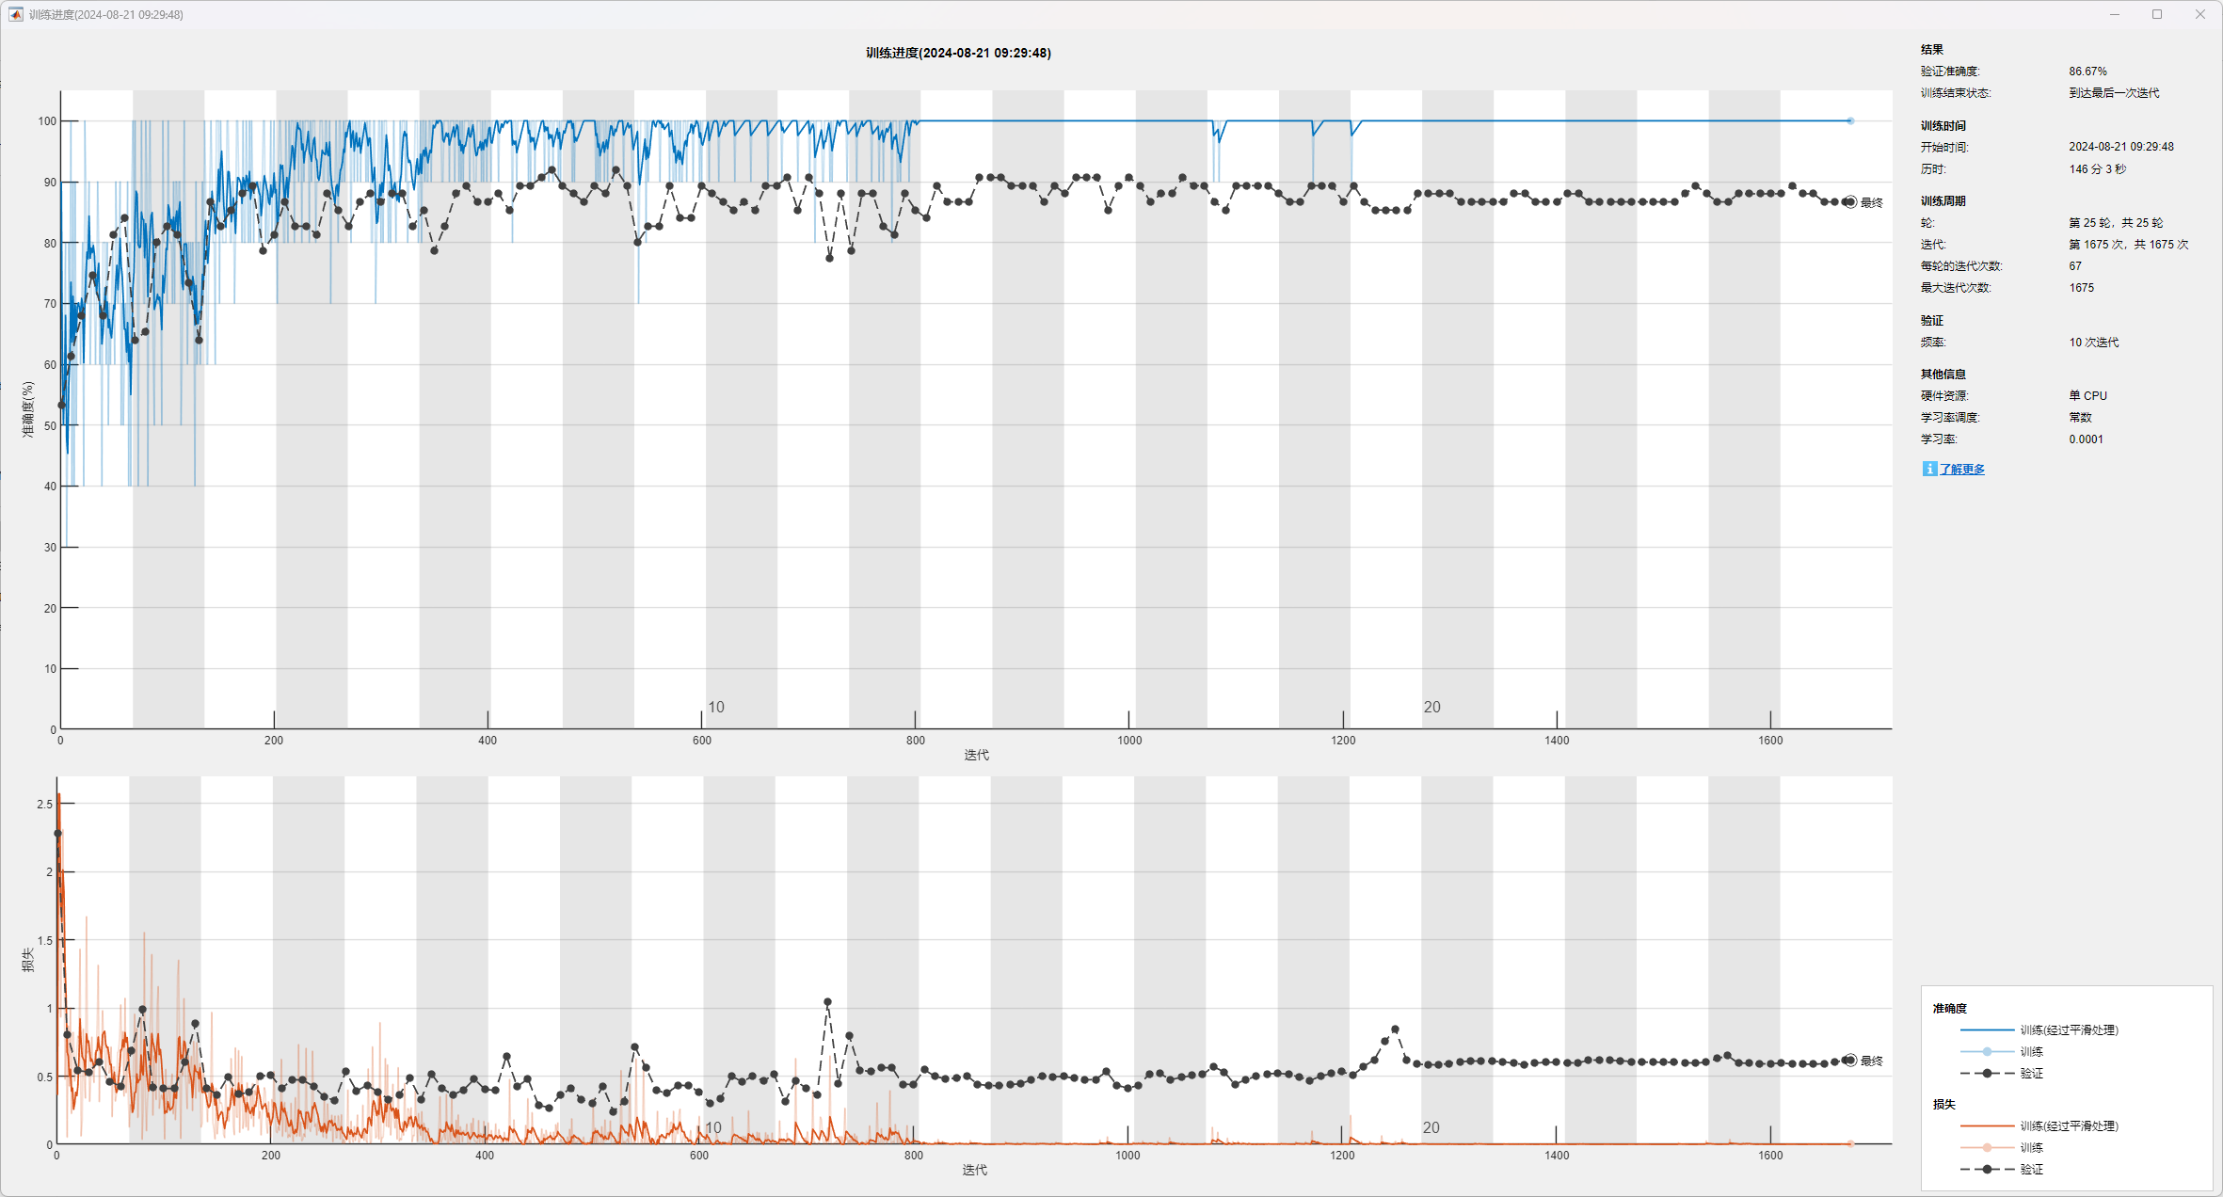This screenshot has width=2223, height=1197.
Task: Select the light blue 训练 accuracy legend marker
Action: [1987, 1052]
